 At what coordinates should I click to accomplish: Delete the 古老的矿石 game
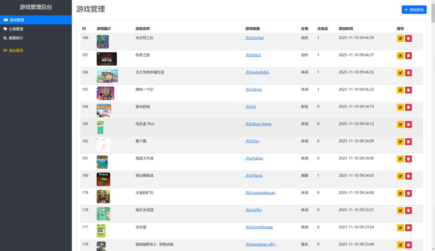[x=408, y=193]
